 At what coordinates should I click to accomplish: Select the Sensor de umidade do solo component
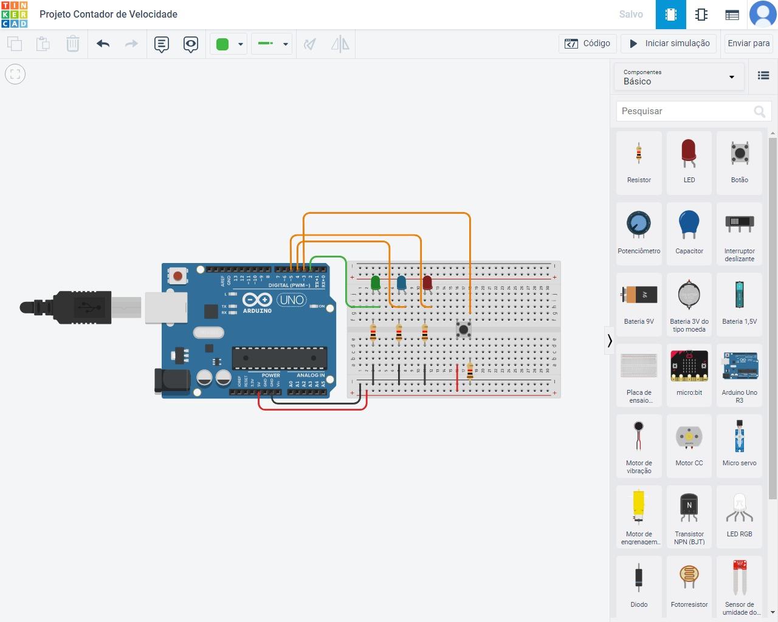740,587
